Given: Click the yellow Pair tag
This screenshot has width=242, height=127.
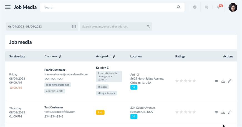Looking at the screenshot, I should point(100,113).
